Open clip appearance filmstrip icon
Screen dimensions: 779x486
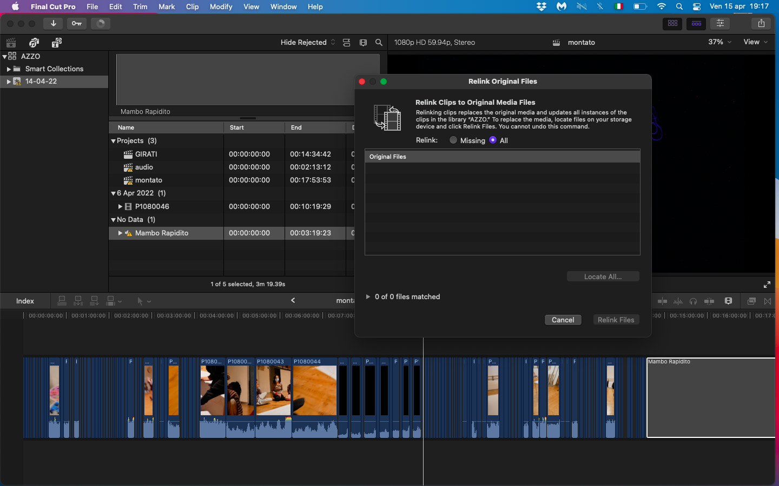[x=728, y=301]
